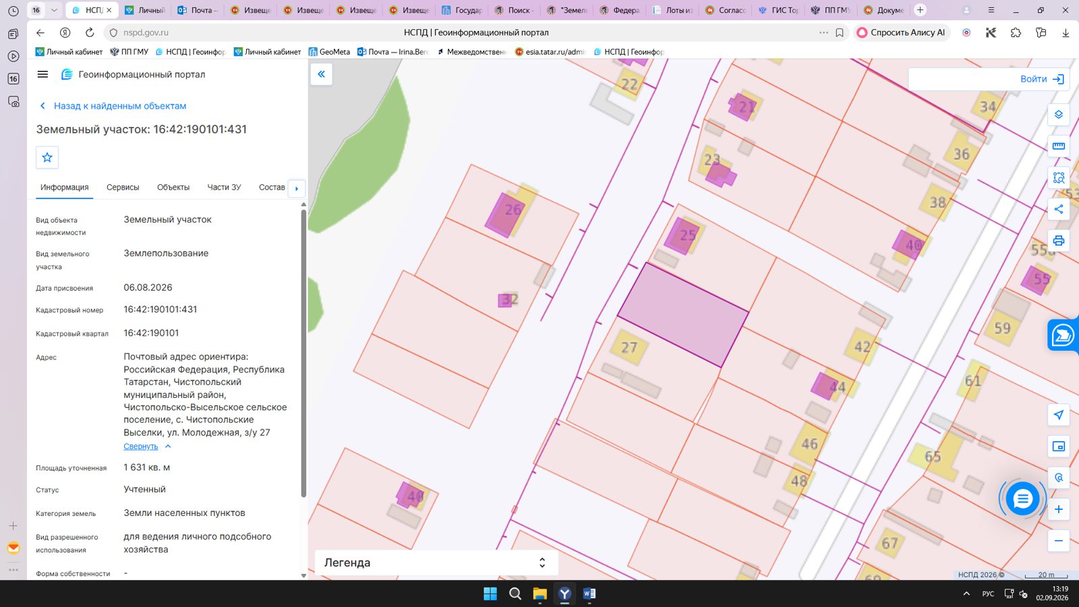Zoom in with the plus button
This screenshot has height=607, width=1079.
point(1059,509)
